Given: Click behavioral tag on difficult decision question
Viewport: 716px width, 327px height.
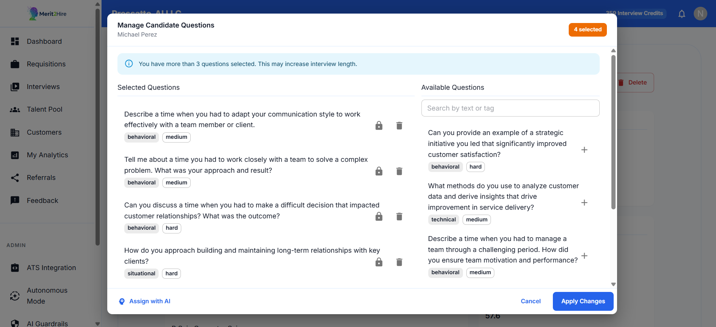Looking at the screenshot, I should [142, 228].
